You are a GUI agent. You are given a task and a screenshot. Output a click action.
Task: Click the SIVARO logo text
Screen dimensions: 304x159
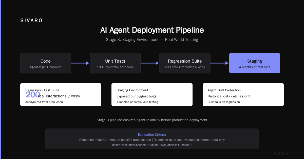pyautogui.click(x=31, y=21)
